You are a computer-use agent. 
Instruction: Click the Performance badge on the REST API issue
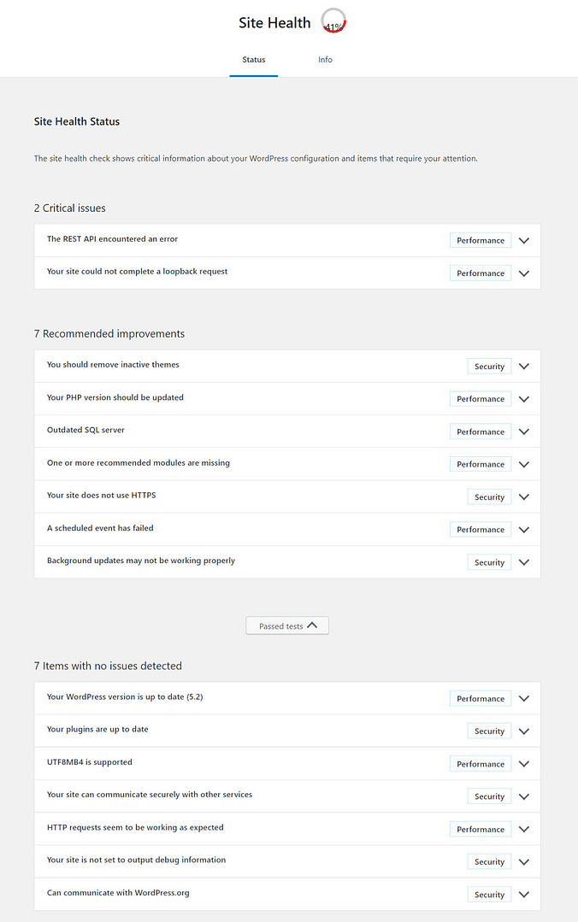[480, 240]
